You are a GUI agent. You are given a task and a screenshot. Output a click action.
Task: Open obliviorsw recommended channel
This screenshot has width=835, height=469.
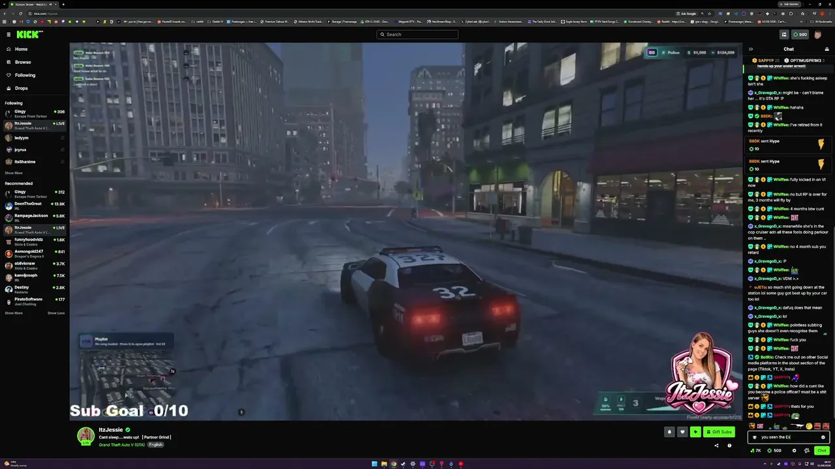click(34, 265)
